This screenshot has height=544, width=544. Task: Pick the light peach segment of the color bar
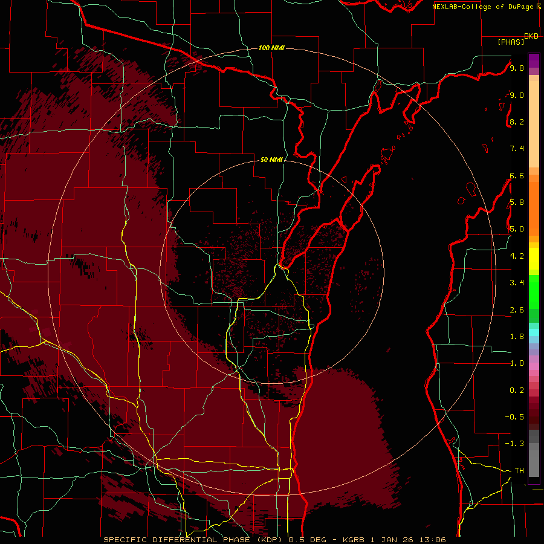(534, 125)
